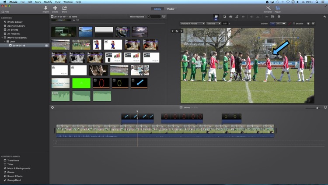The image size is (328, 185).
Task: Collapse the 2014 folder triangle
Action: pyautogui.click(x=5, y=42)
